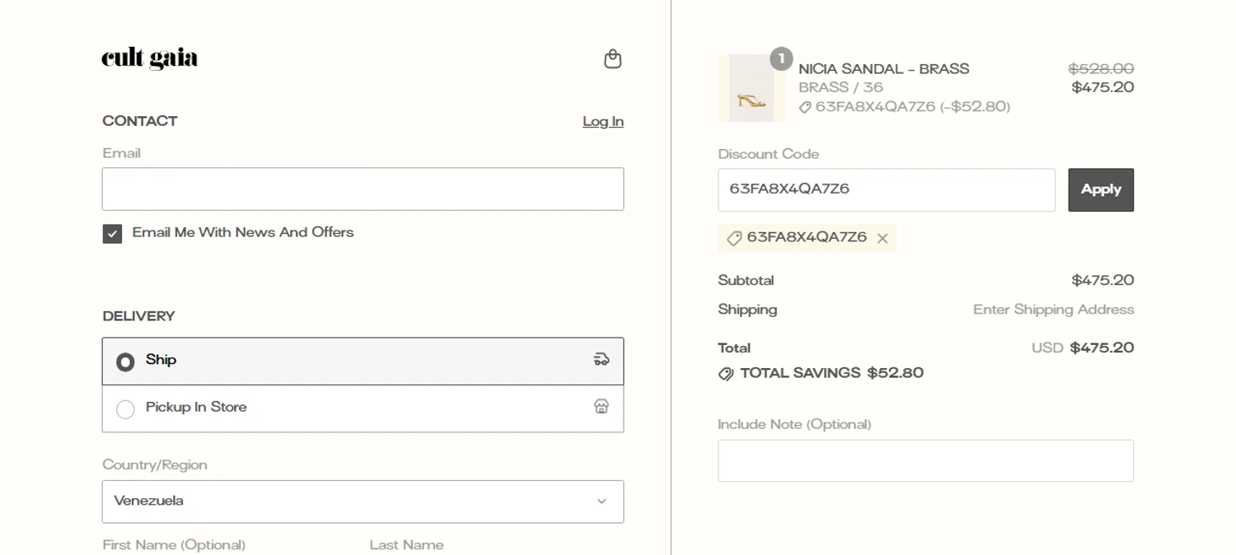
Task: Select Pickup In Store radio option
Action: tap(125, 409)
